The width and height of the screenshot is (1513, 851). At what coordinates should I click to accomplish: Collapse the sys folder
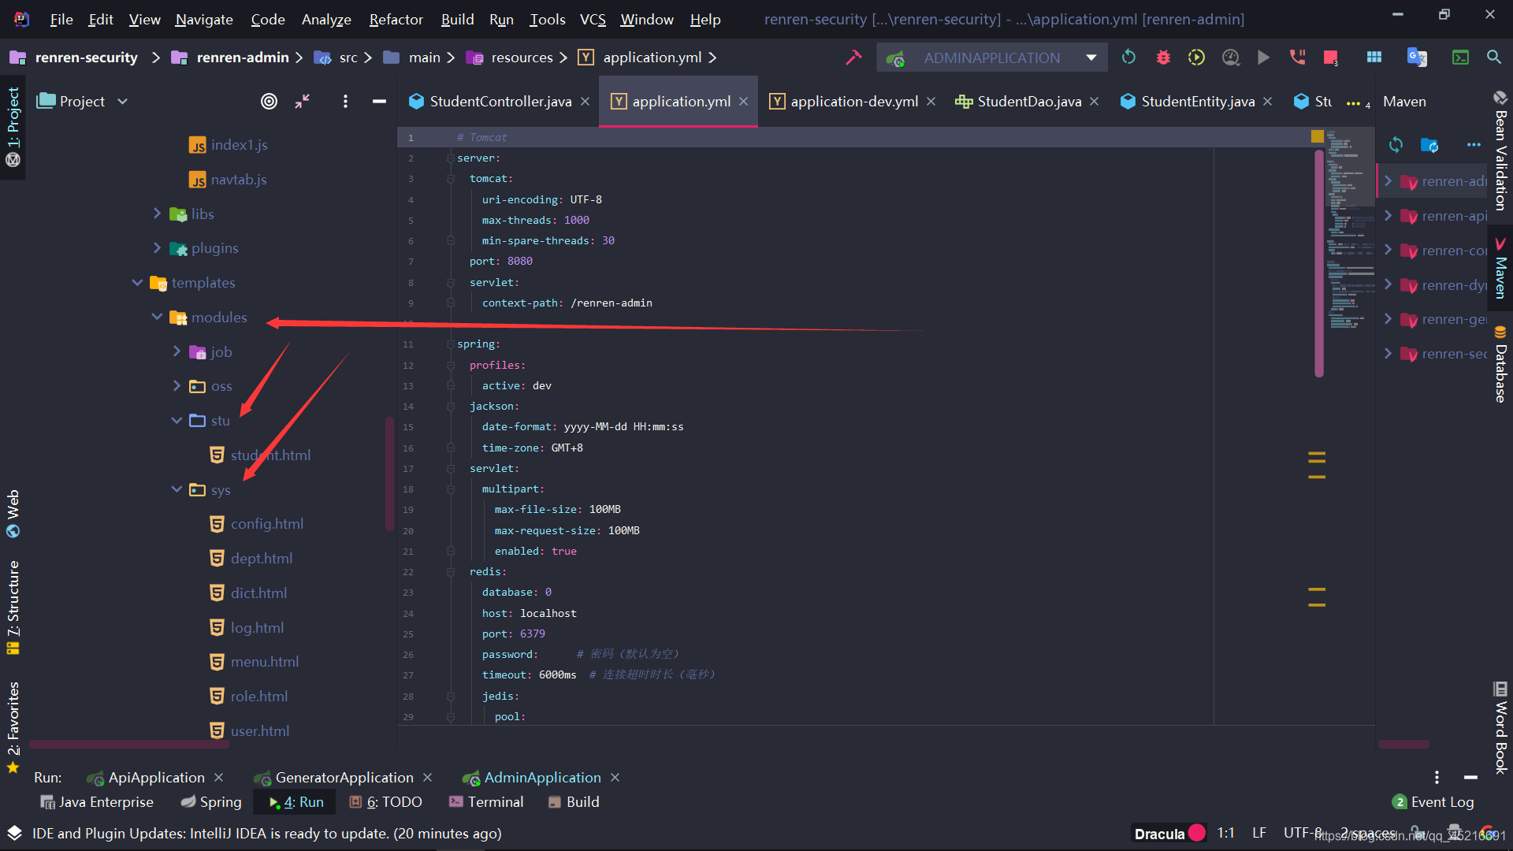pos(177,489)
